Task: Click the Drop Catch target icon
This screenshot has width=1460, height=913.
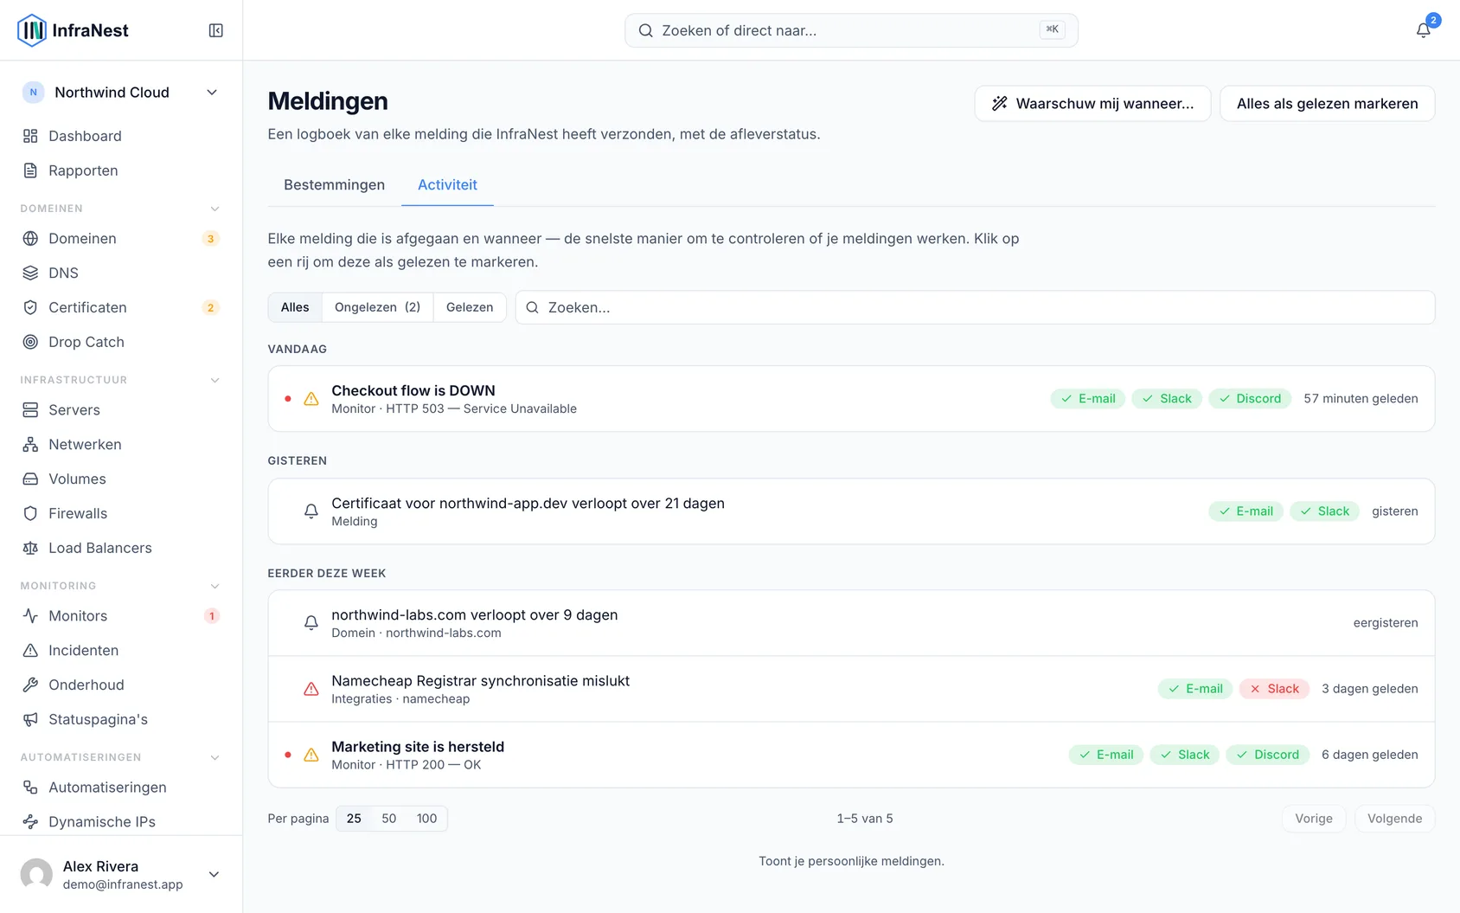Action: [x=30, y=342]
